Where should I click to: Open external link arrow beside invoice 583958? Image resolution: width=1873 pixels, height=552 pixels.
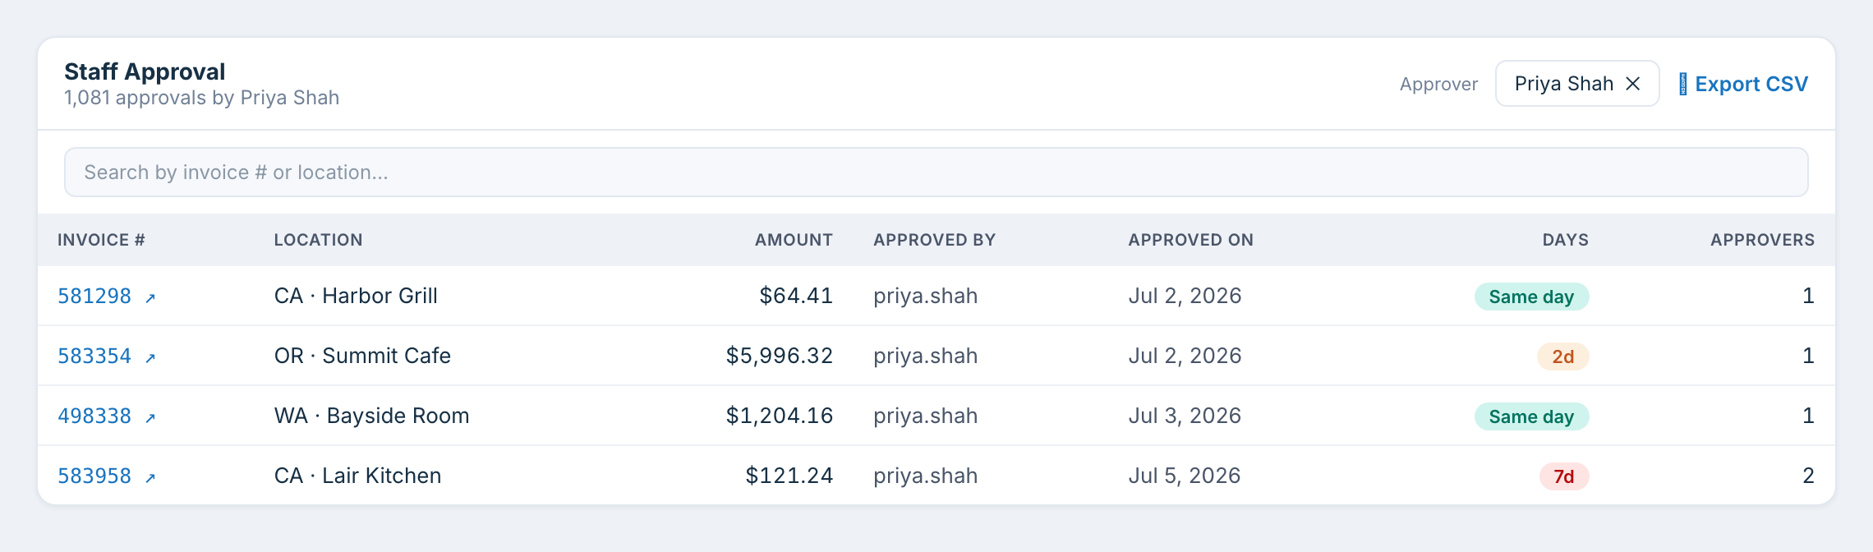[150, 478]
